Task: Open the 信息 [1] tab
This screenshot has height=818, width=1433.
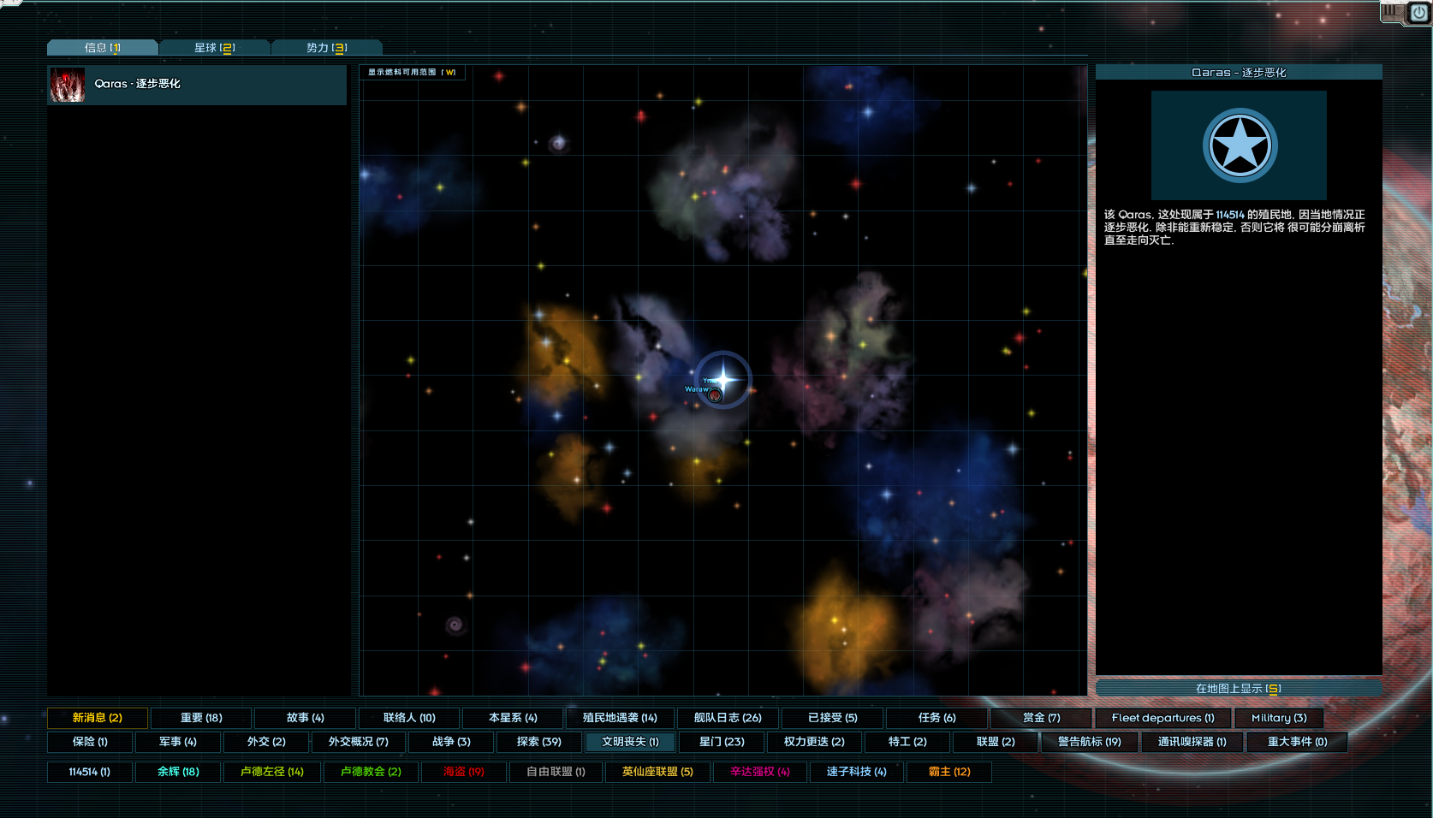Action: click(x=102, y=48)
